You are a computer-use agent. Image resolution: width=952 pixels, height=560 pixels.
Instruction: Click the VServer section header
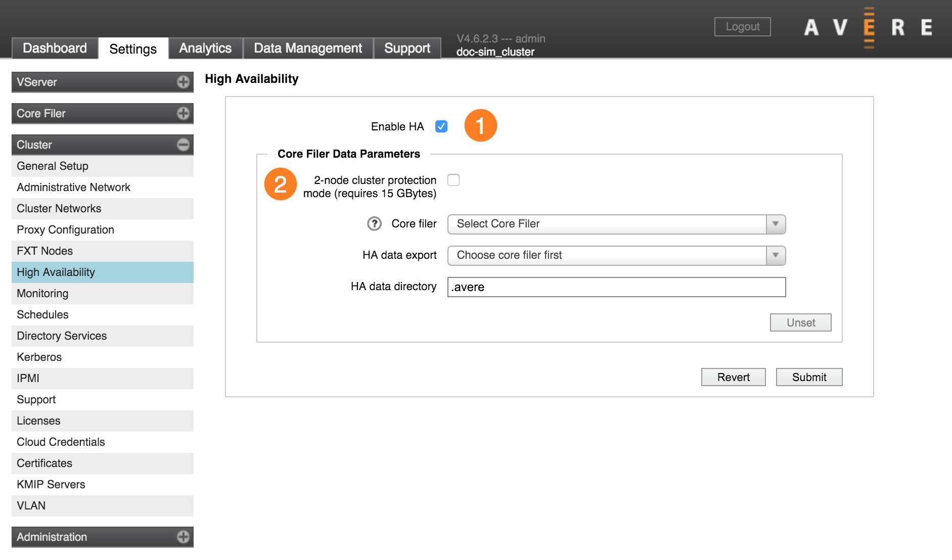103,82
